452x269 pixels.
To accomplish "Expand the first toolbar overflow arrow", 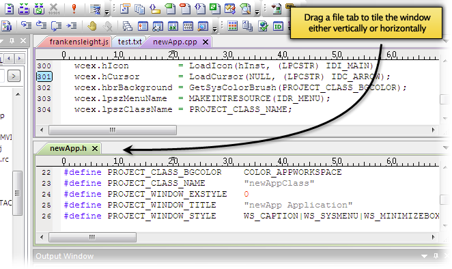I will [x=107, y=12].
